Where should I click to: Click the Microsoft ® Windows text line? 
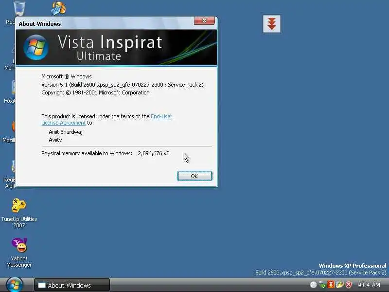coord(67,76)
